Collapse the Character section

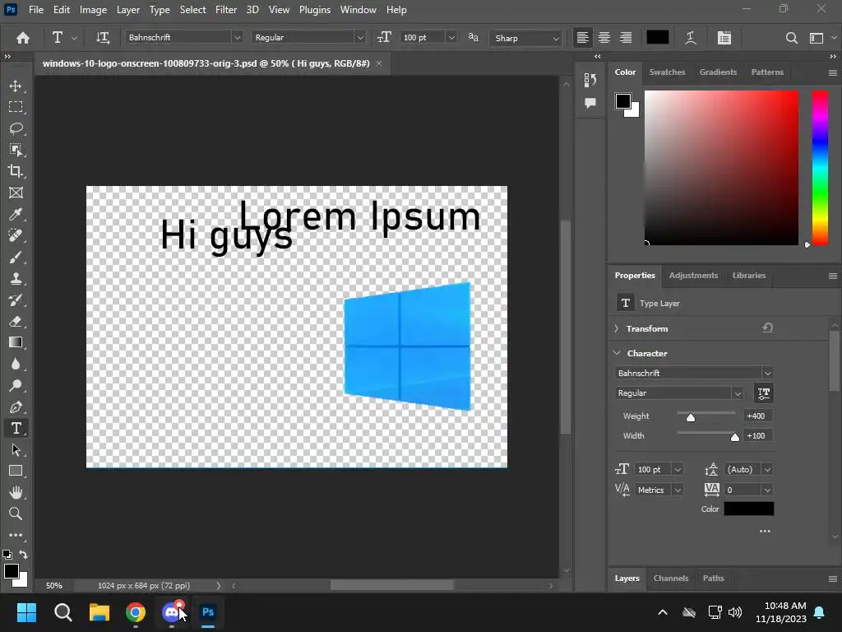(x=617, y=353)
